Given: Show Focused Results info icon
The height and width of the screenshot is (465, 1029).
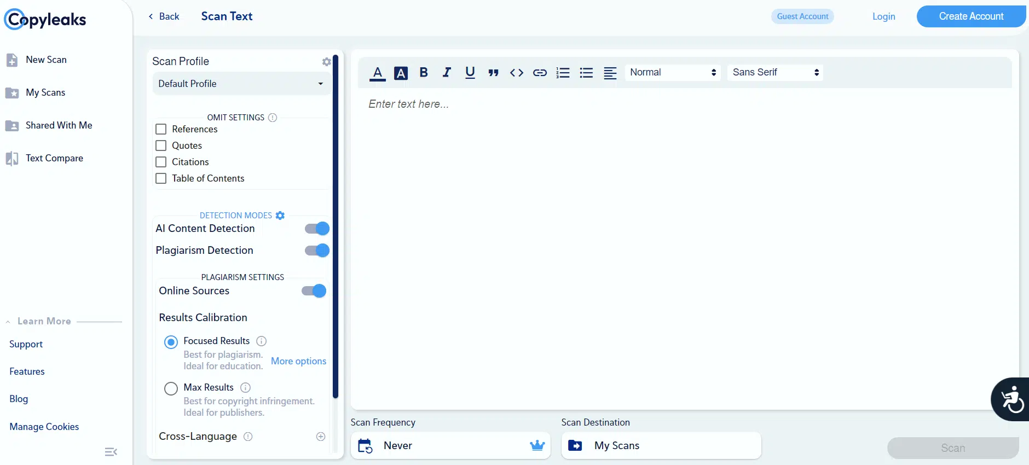Looking at the screenshot, I should pyautogui.click(x=262, y=341).
